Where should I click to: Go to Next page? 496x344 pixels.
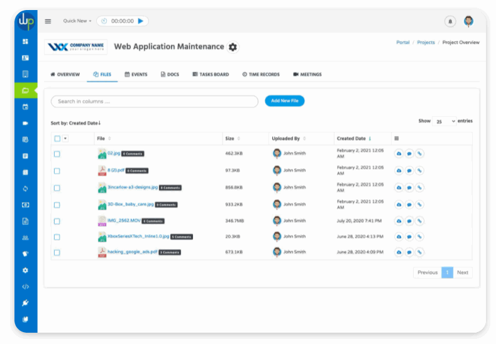(x=463, y=272)
